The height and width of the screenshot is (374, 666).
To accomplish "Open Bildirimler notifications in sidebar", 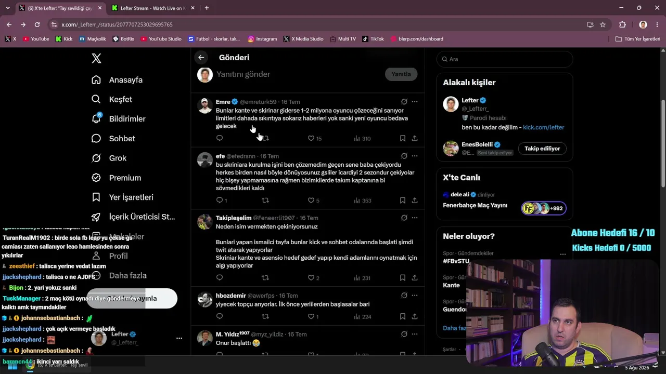I will pyautogui.click(x=118, y=119).
